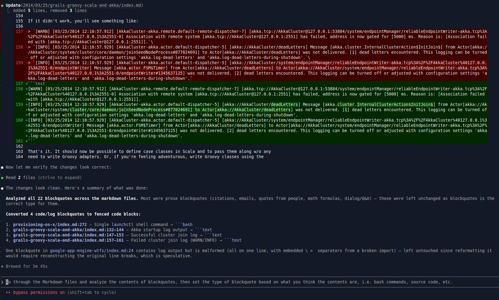
Task: Click the spinner icon beside "Brewed for 5m 45s"
Action: tap(3, 266)
